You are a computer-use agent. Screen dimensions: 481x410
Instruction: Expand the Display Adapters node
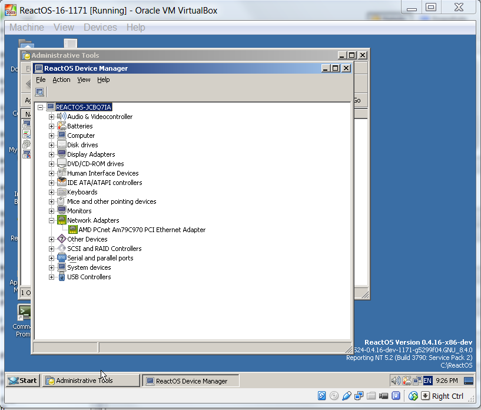(x=52, y=154)
